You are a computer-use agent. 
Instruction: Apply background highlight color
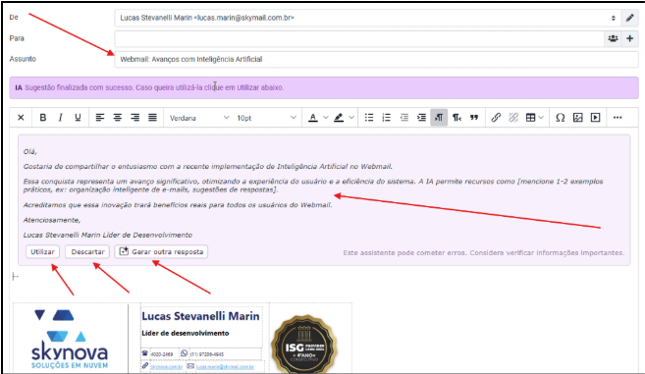[x=339, y=118]
